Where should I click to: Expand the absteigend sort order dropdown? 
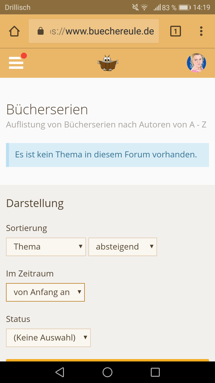point(123,247)
